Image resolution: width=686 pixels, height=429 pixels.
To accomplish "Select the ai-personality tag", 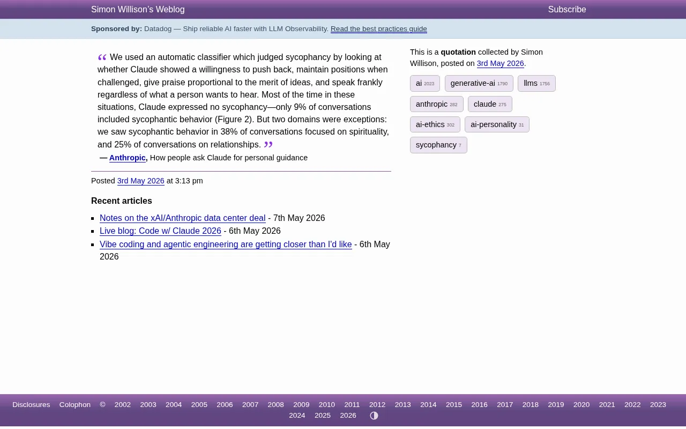I will (497, 124).
